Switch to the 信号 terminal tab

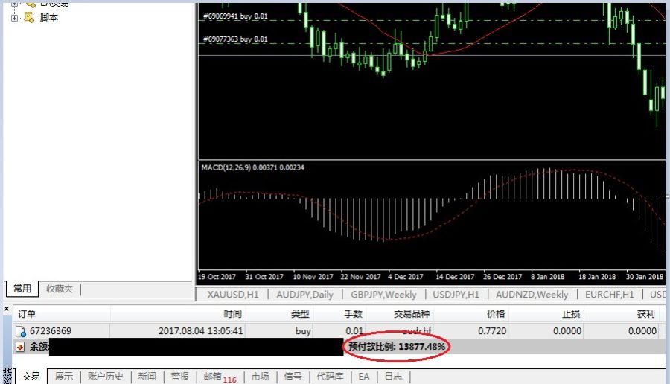tap(293, 377)
